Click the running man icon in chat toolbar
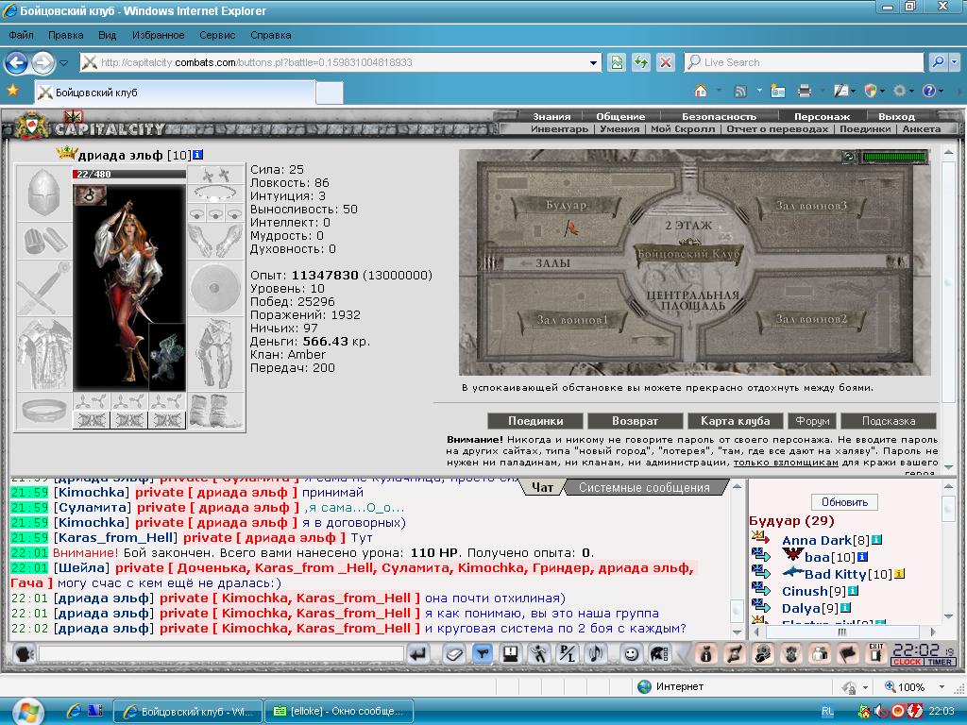Screen dimensions: 967x725 pos(538,654)
